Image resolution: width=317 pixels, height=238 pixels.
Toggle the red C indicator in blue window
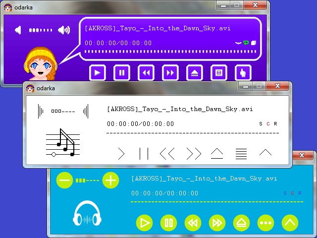click(292, 193)
